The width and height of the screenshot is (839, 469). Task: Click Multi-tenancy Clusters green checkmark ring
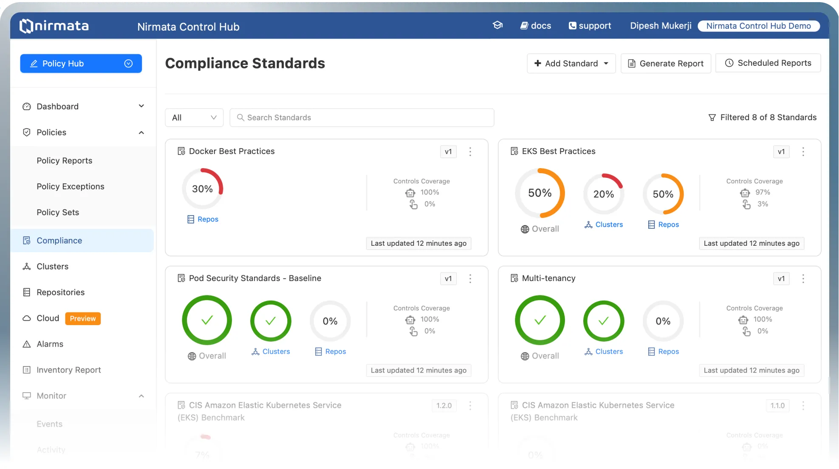(x=604, y=321)
